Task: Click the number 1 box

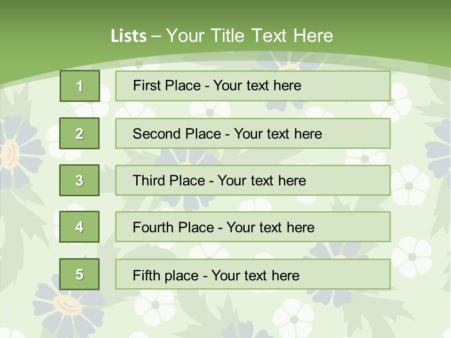Action: 79,86
